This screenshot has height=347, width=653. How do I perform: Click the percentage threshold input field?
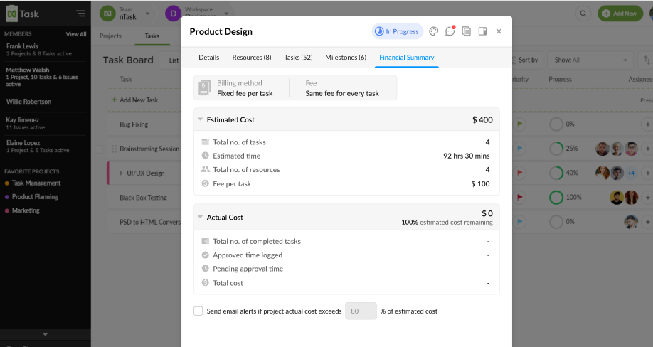click(360, 311)
